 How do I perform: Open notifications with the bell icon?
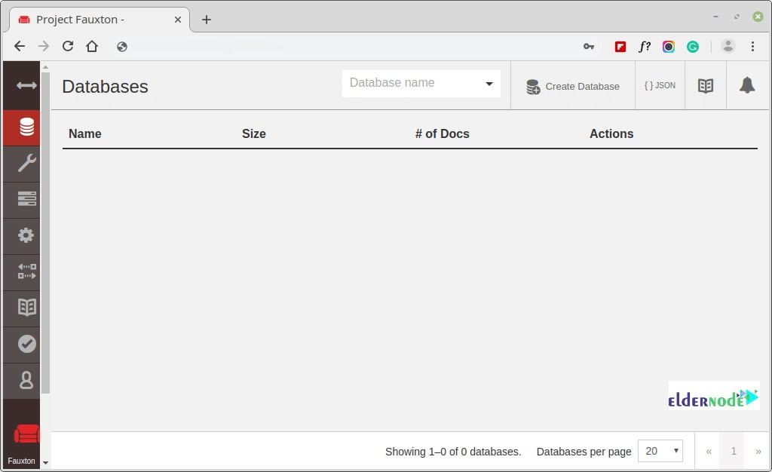[x=746, y=85]
